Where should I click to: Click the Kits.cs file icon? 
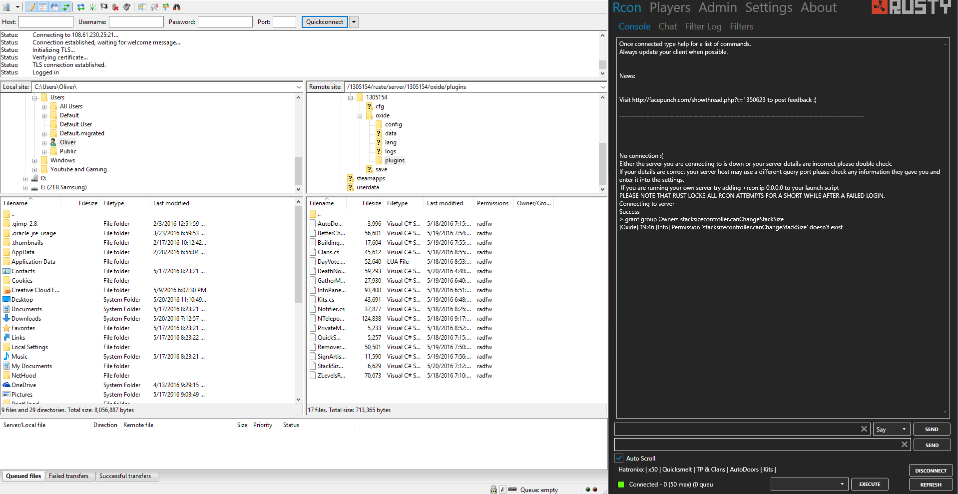click(313, 300)
